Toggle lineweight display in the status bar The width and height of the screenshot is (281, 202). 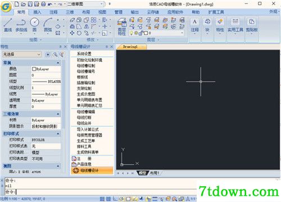click(x=155, y=199)
